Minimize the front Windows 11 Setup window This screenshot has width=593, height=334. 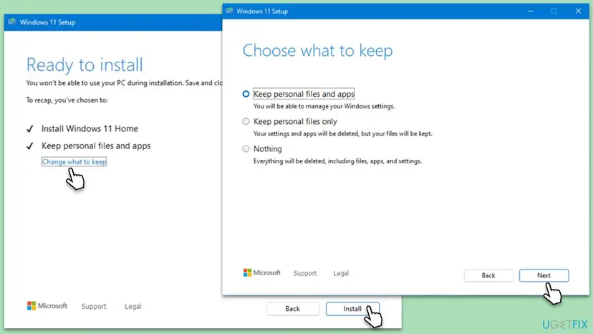click(x=530, y=11)
